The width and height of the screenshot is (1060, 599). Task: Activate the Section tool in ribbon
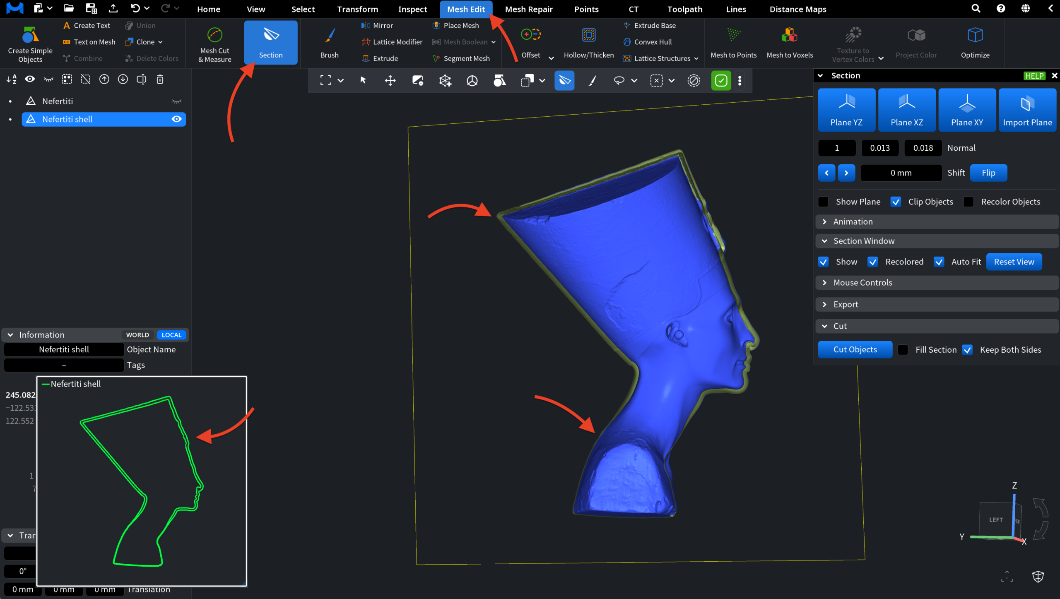[x=271, y=43]
